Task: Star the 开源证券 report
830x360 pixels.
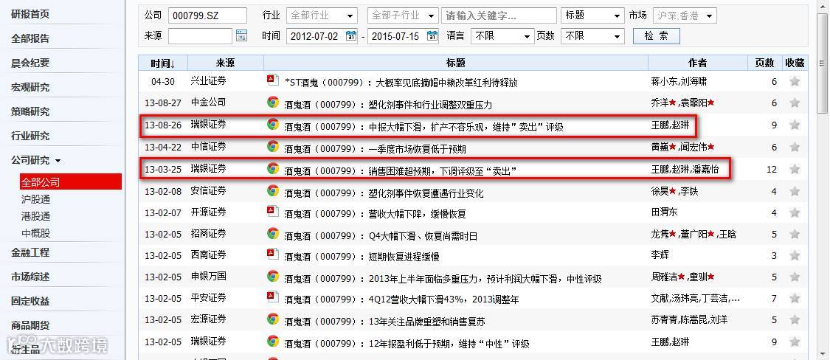Action: [794, 212]
